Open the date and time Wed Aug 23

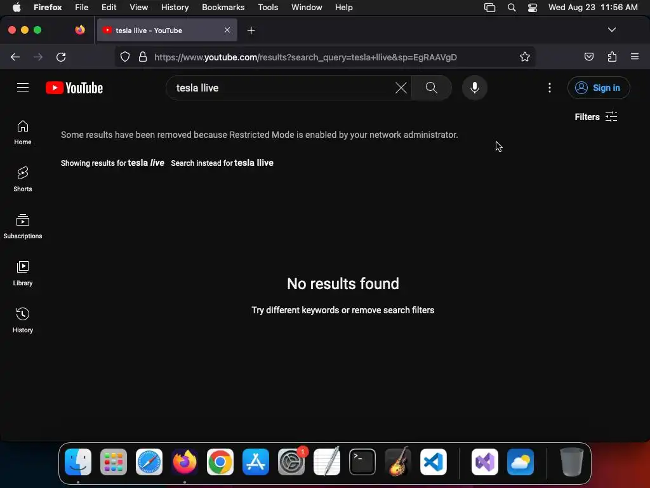tap(593, 8)
